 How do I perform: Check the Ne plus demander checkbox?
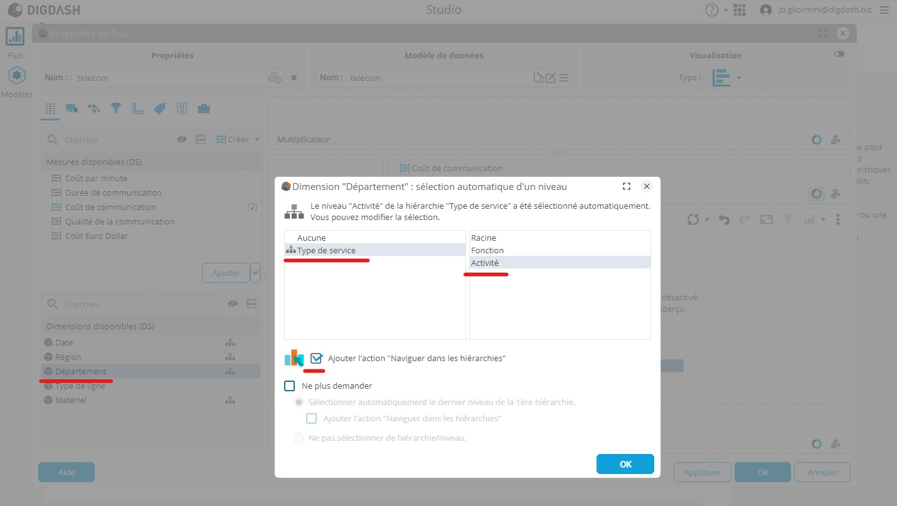pyautogui.click(x=290, y=386)
